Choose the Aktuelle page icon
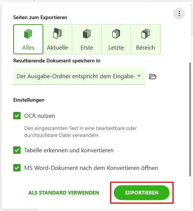Image resolution: width=193 pixels, height=211 pixels. pos(58,33)
